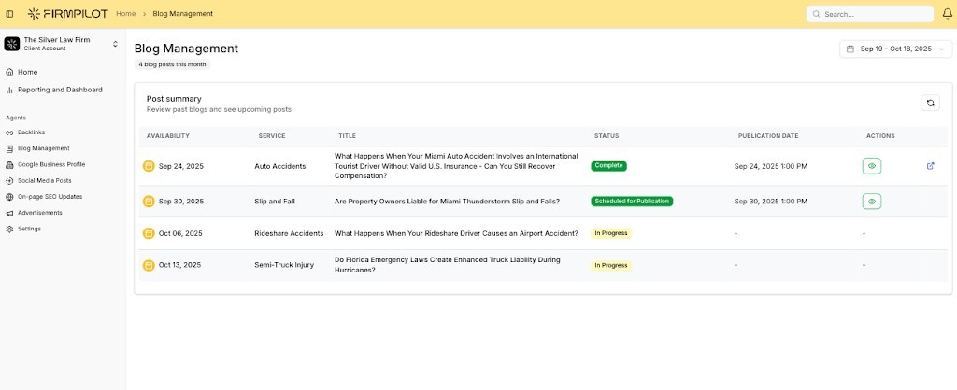Click The Silver Law Firm avatar icon

pyautogui.click(x=12, y=44)
